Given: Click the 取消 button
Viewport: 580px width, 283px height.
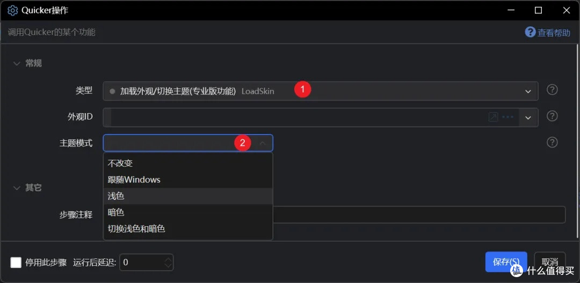Looking at the screenshot, I should [550, 262].
